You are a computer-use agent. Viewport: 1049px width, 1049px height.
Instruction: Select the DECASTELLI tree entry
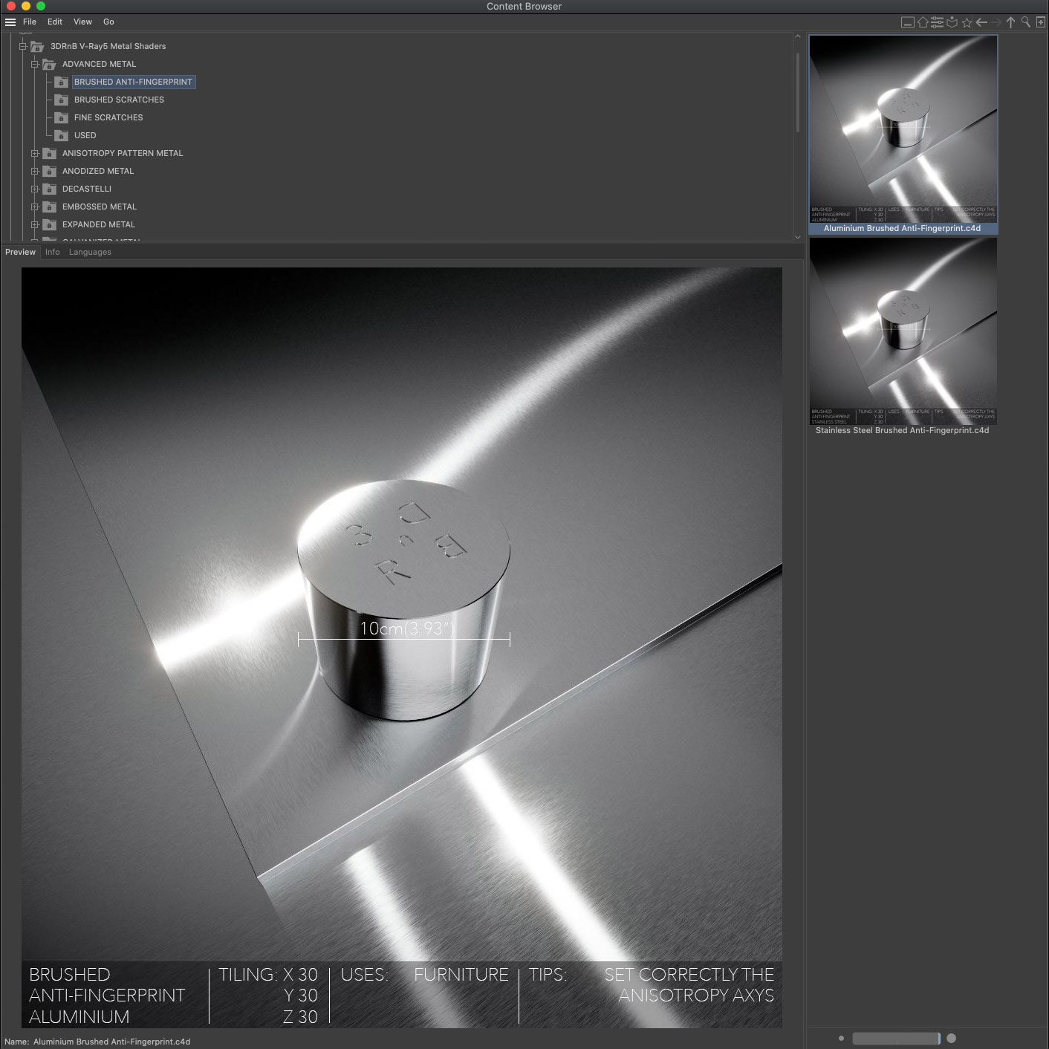coord(87,189)
